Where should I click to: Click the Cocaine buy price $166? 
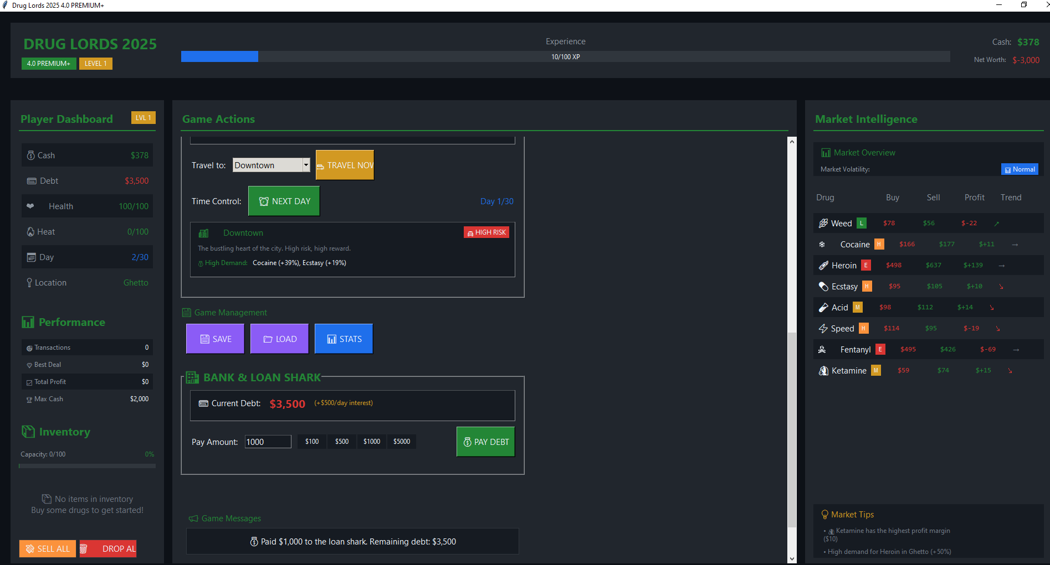(x=907, y=244)
